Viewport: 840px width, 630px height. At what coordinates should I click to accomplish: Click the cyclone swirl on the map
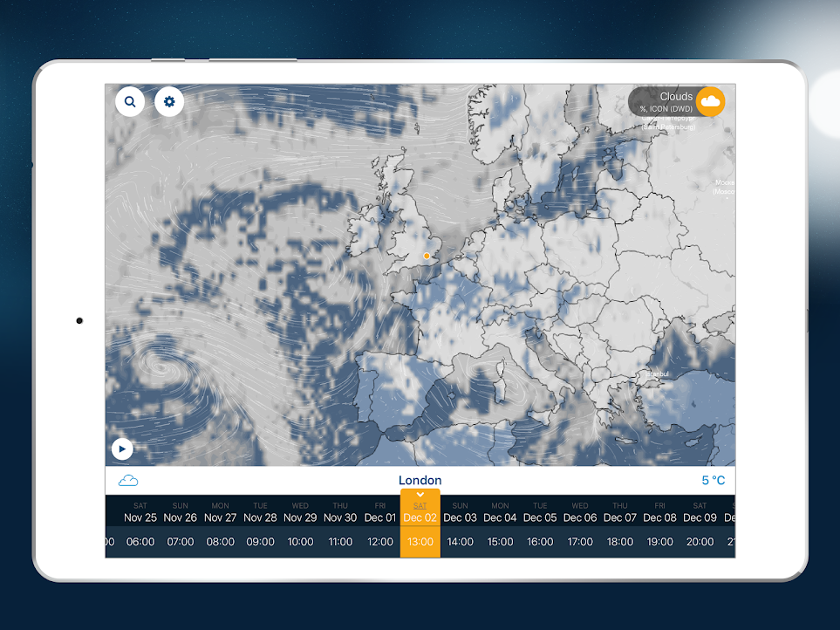(163, 369)
